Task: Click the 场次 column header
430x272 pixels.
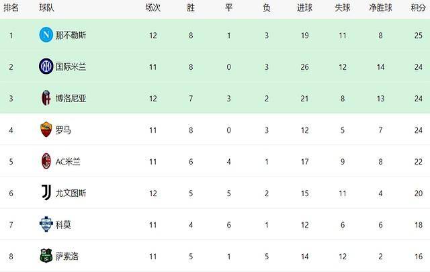Action: click(153, 9)
